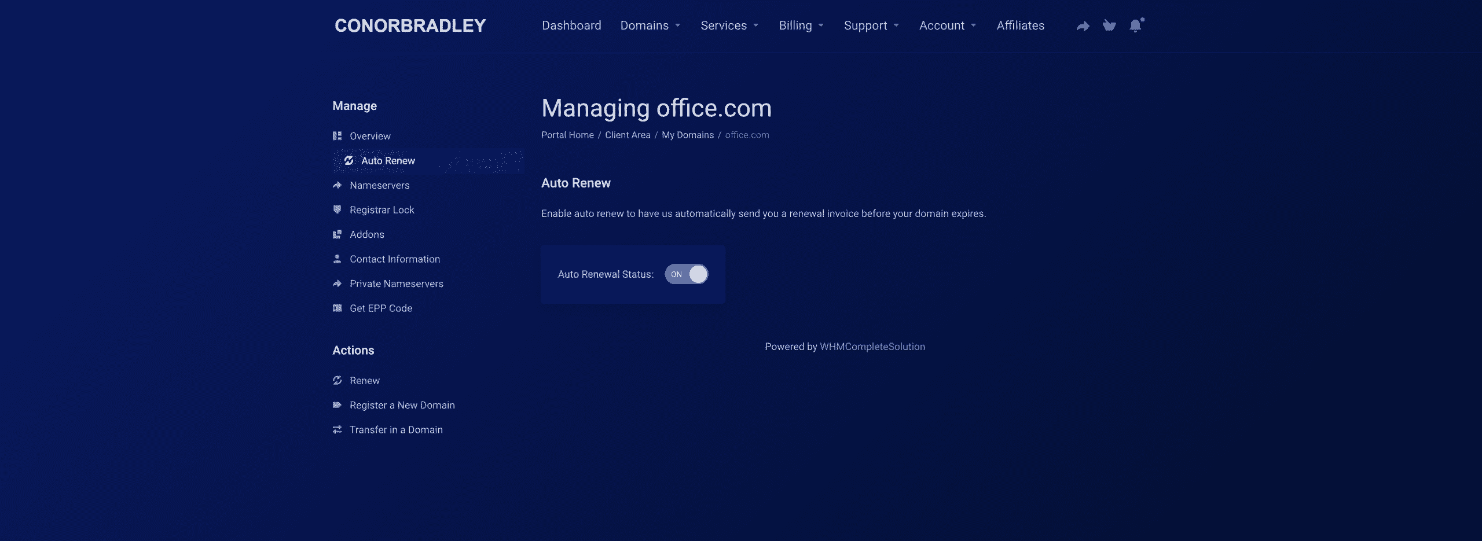Turn off the Auto Renewal Status switch
The height and width of the screenshot is (541, 1482).
pos(686,274)
